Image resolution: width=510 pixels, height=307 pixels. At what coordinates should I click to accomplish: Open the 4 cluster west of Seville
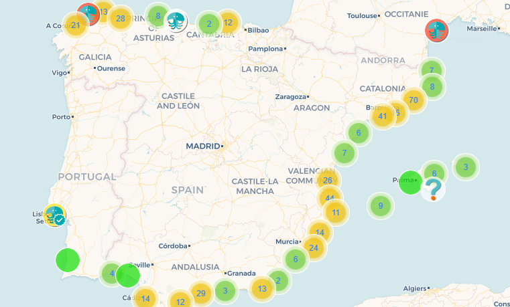tap(111, 273)
